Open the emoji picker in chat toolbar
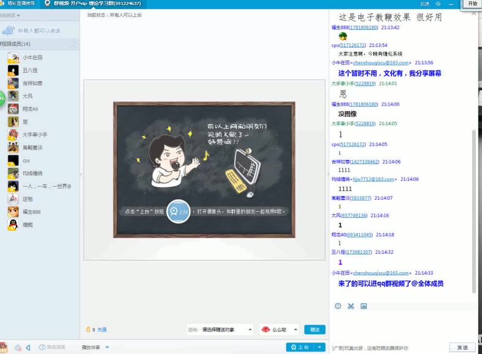 click(x=338, y=306)
